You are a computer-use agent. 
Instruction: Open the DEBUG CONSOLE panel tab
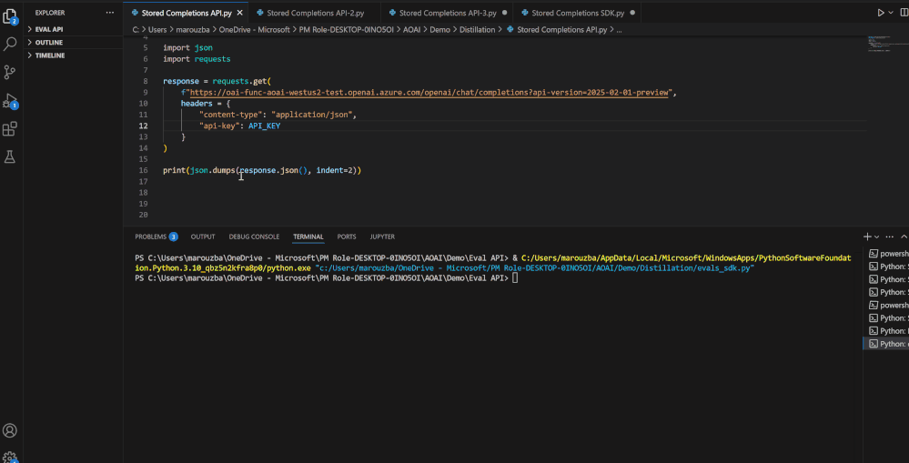coord(254,237)
